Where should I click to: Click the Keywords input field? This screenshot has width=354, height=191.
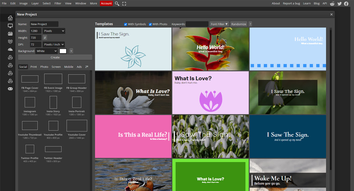[x=197, y=24]
